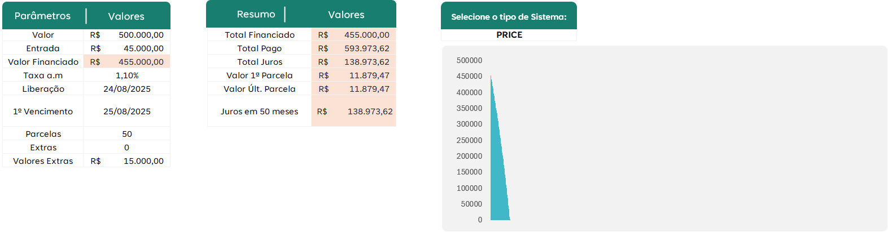The width and height of the screenshot is (888, 232).
Task: Open the PRICE system type dropdown
Action: click(x=509, y=35)
